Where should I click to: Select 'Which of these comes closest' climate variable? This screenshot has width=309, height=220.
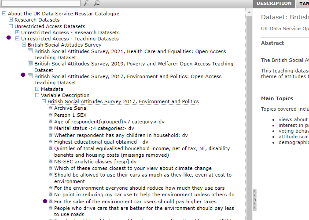pyautogui.click(x=133, y=168)
